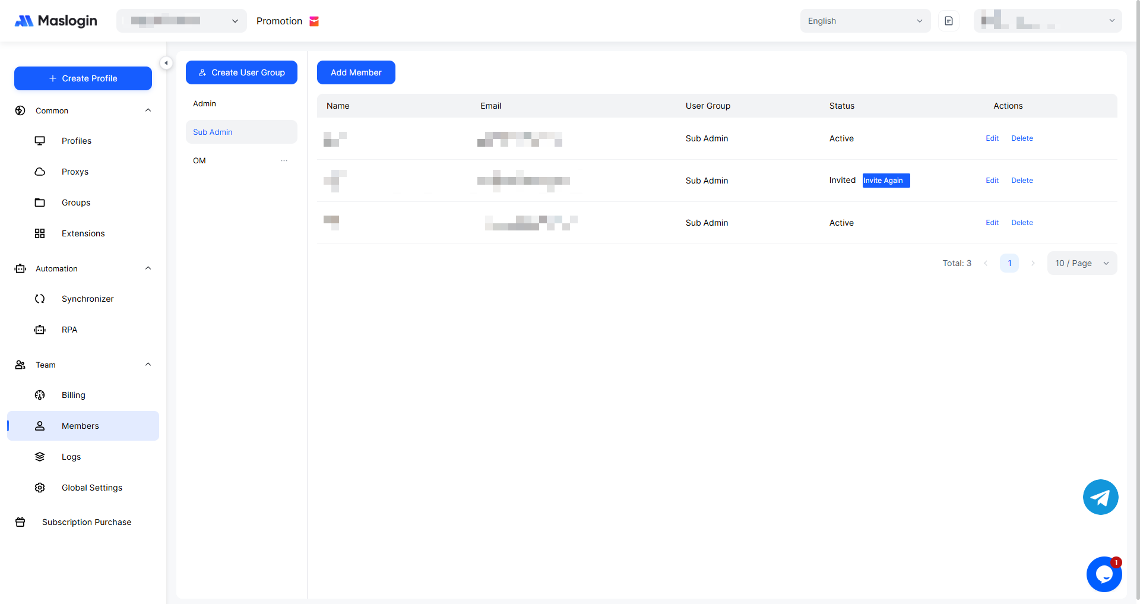
Task: Click the OM group more options dots
Action: pos(284,160)
